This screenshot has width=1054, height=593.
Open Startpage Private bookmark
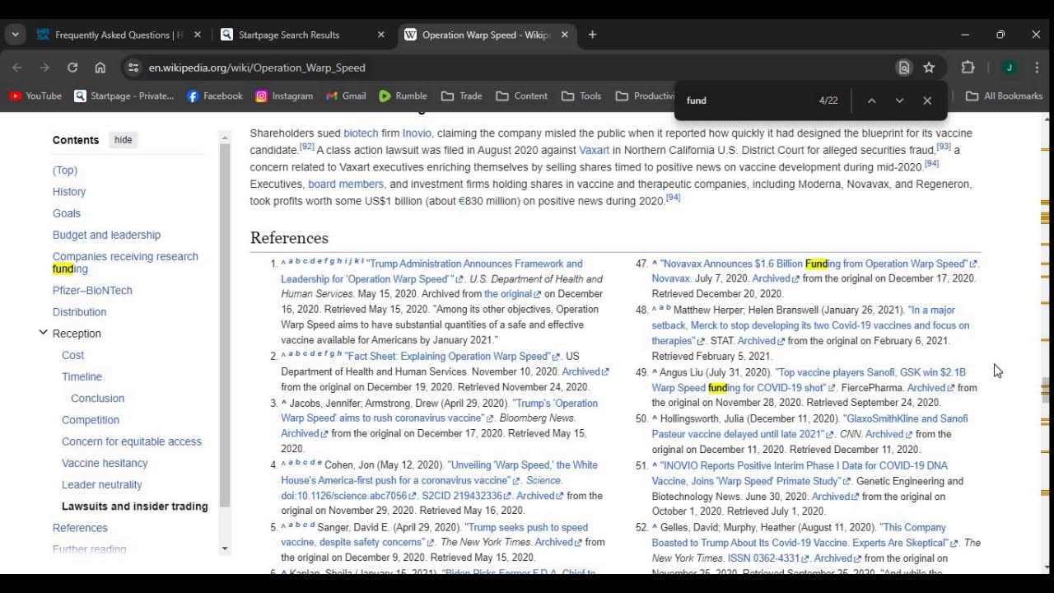tap(124, 96)
